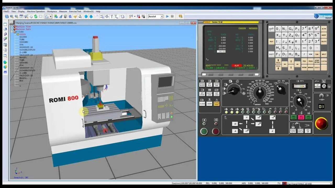The image size is (335, 188).
Task: Open the Measure menu
Action: [x=63, y=11]
